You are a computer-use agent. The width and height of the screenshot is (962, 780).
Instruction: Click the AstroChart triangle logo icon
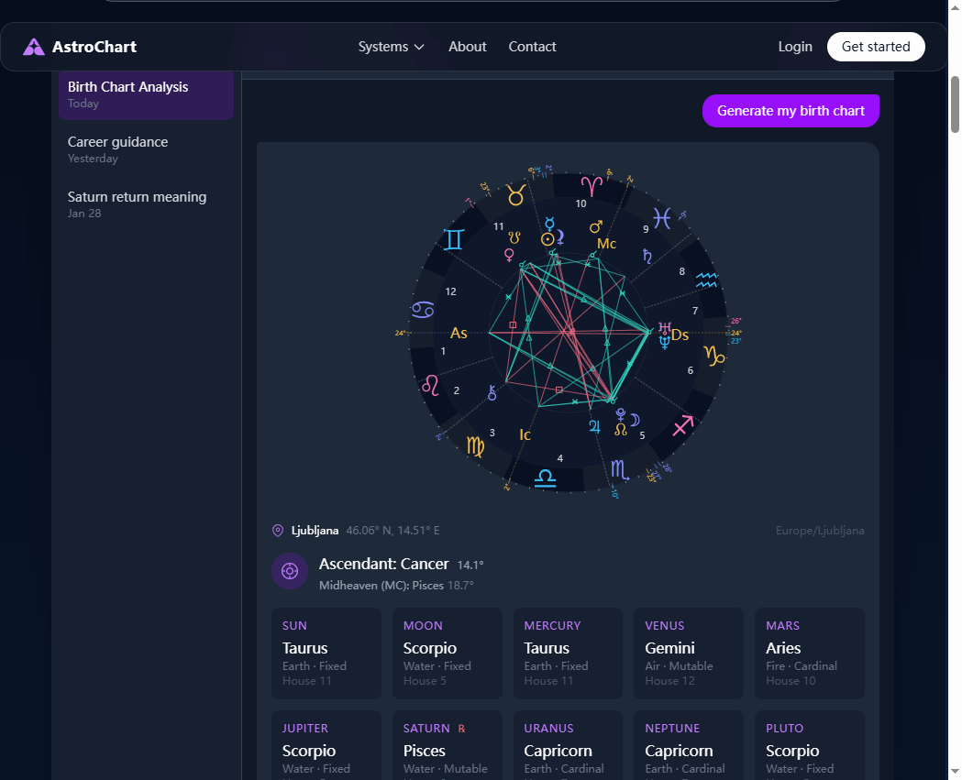[x=33, y=46]
